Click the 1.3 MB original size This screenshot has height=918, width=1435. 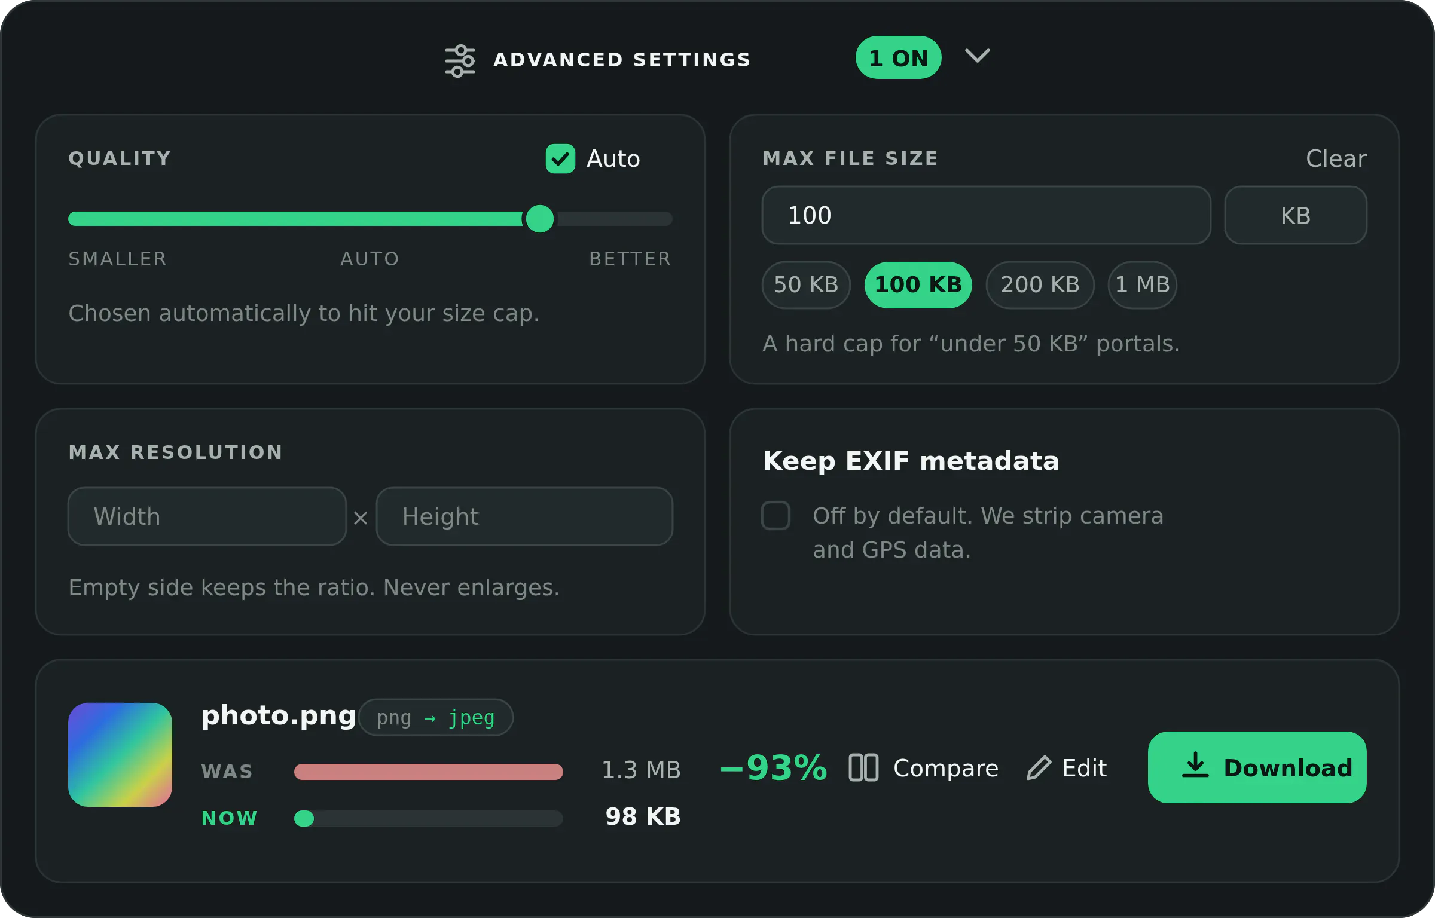pos(641,770)
